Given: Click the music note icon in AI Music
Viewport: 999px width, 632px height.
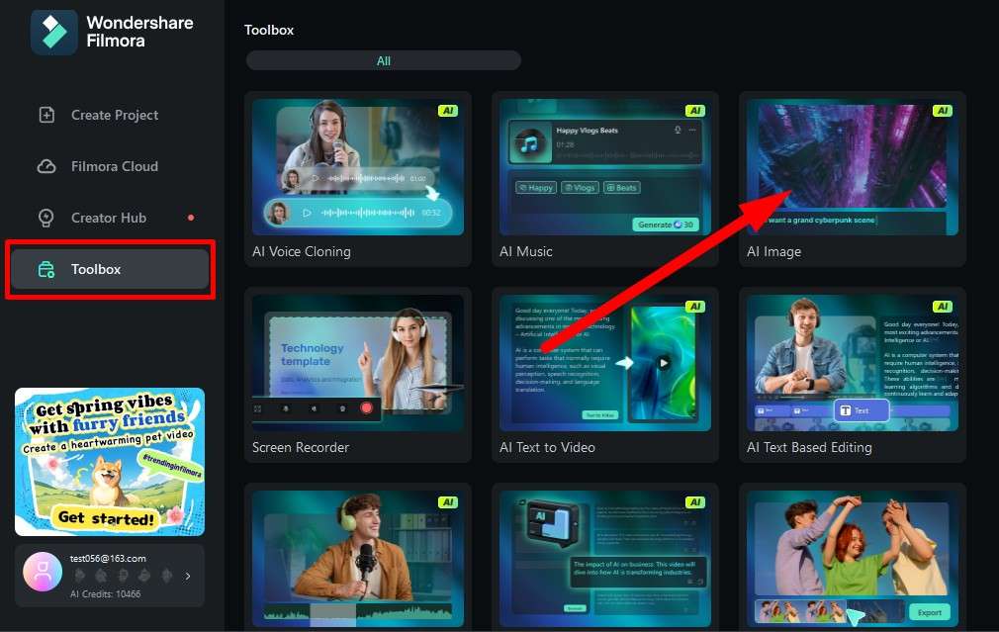Looking at the screenshot, I should [x=529, y=144].
